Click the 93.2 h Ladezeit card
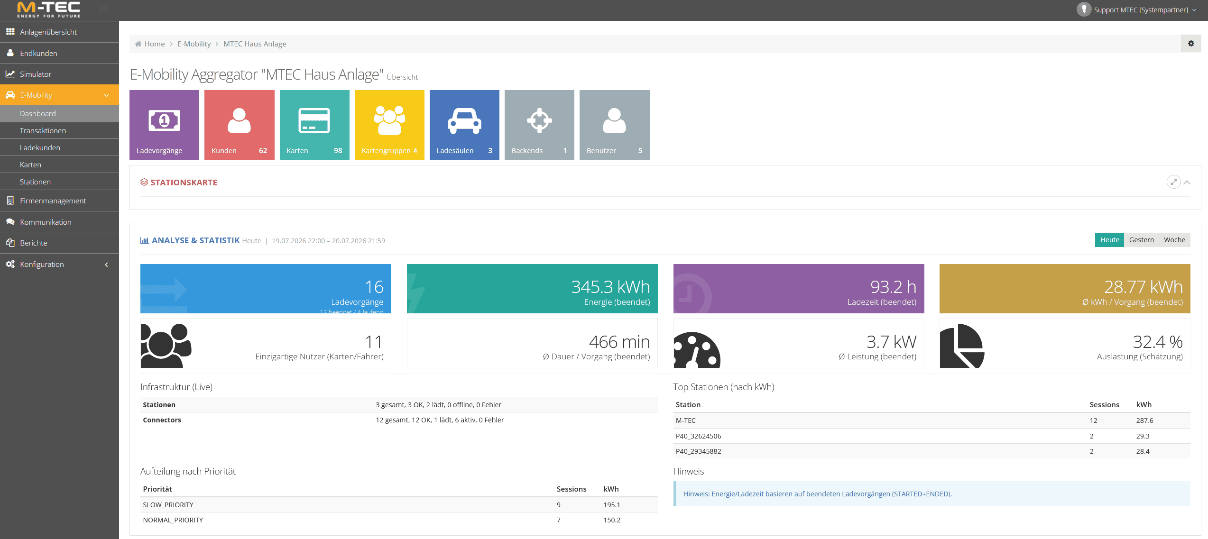Image resolution: width=1208 pixels, height=539 pixels. pyautogui.click(x=799, y=289)
